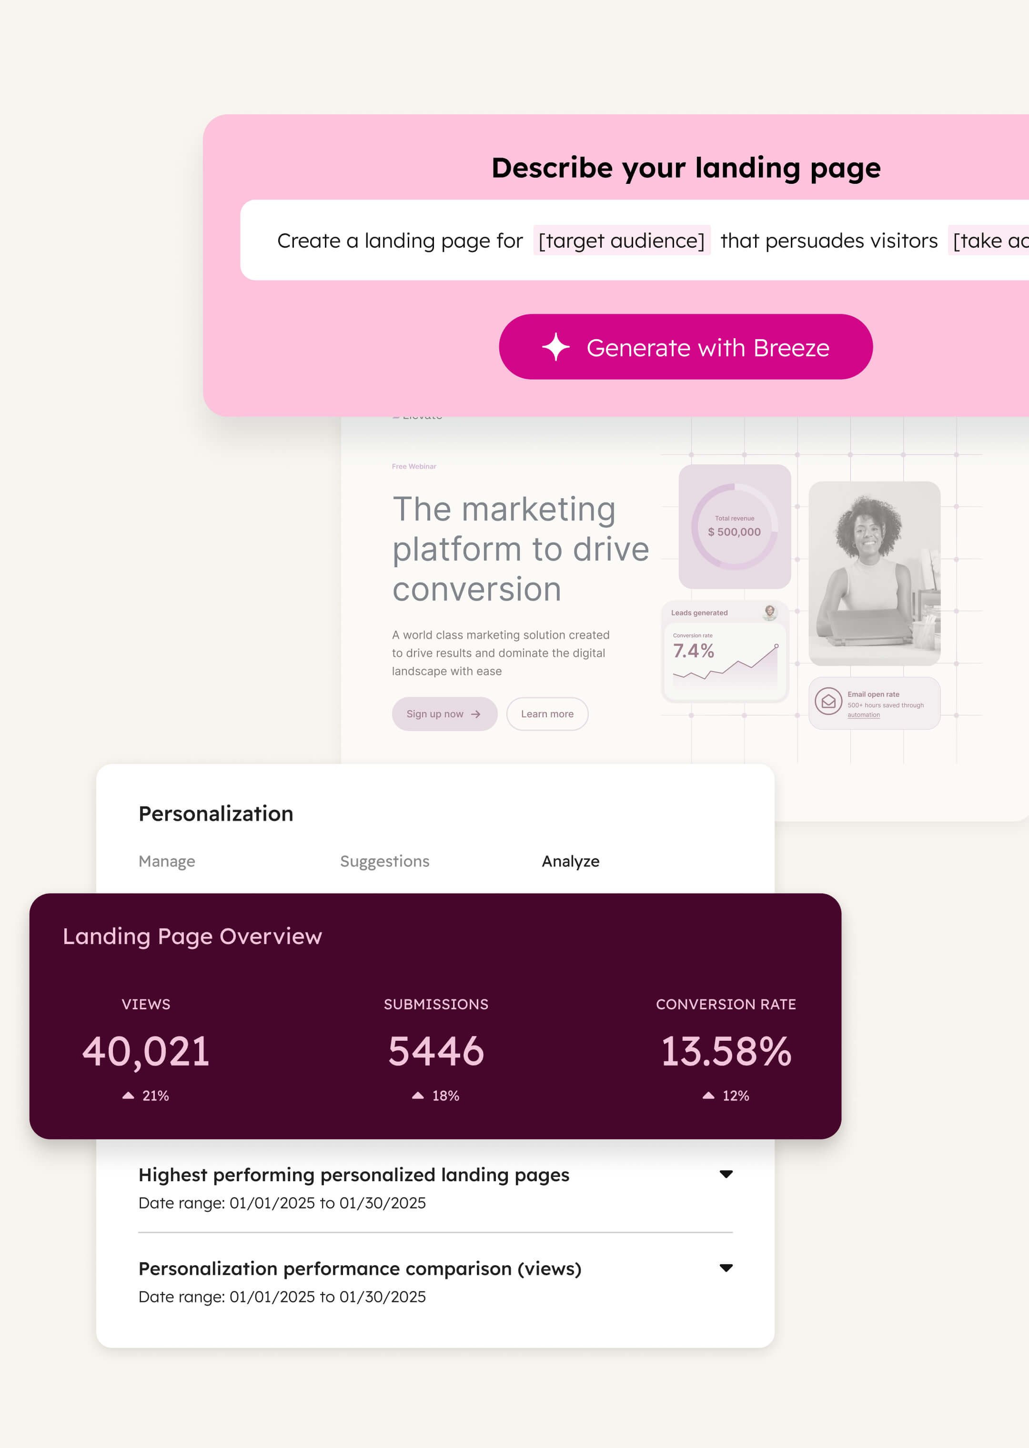Click the up triangle beside 12% conversion rate
This screenshot has height=1448, width=1029.
pos(708,1095)
